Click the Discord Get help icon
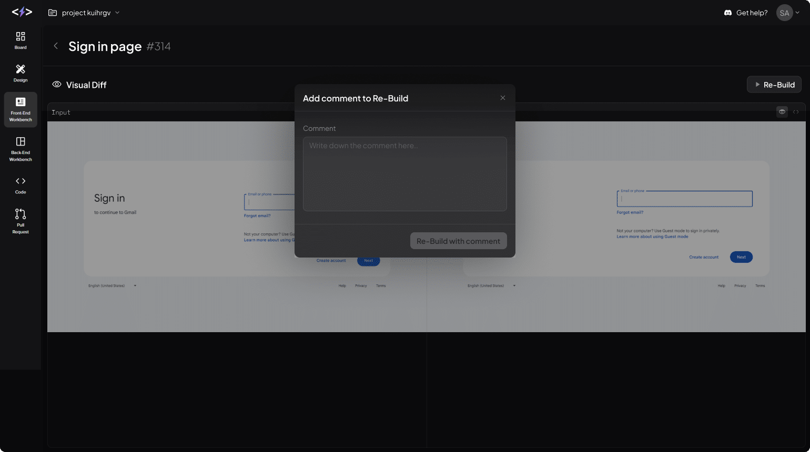The width and height of the screenshot is (810, 452). (x=728, y=13)
